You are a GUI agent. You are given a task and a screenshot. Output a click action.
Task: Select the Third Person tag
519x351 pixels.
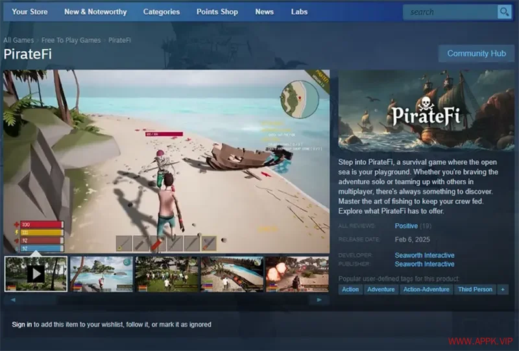tap(475, 289)
